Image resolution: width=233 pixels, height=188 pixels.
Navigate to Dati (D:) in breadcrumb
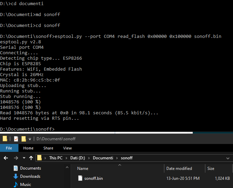(x=78, y=158)
